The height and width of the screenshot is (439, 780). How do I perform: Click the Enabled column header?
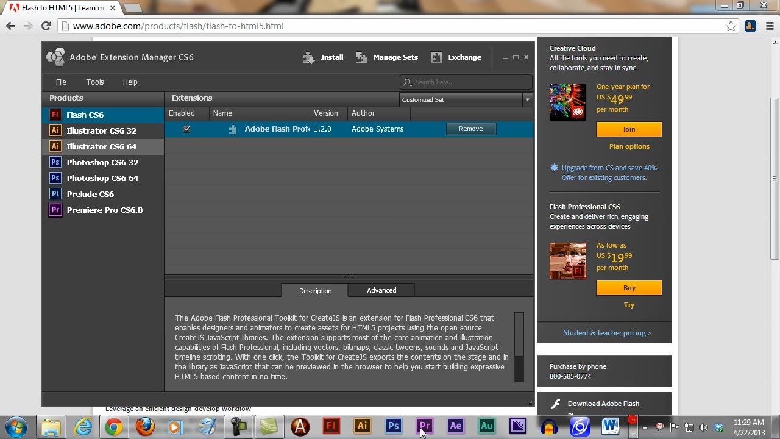[x=186, y=113]
